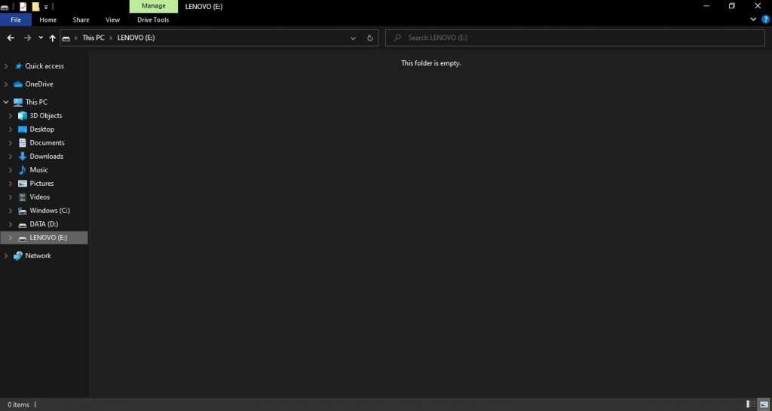Open the Recent locations dropdown

pyautogui.click(x=41, y=38)
